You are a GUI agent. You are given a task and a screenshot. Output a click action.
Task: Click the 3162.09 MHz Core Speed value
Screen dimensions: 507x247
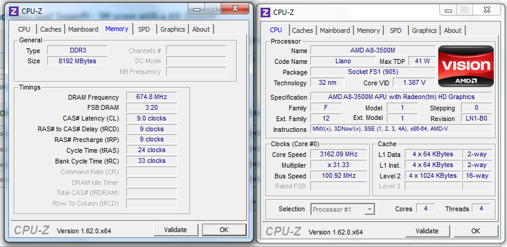click(338, 154)
